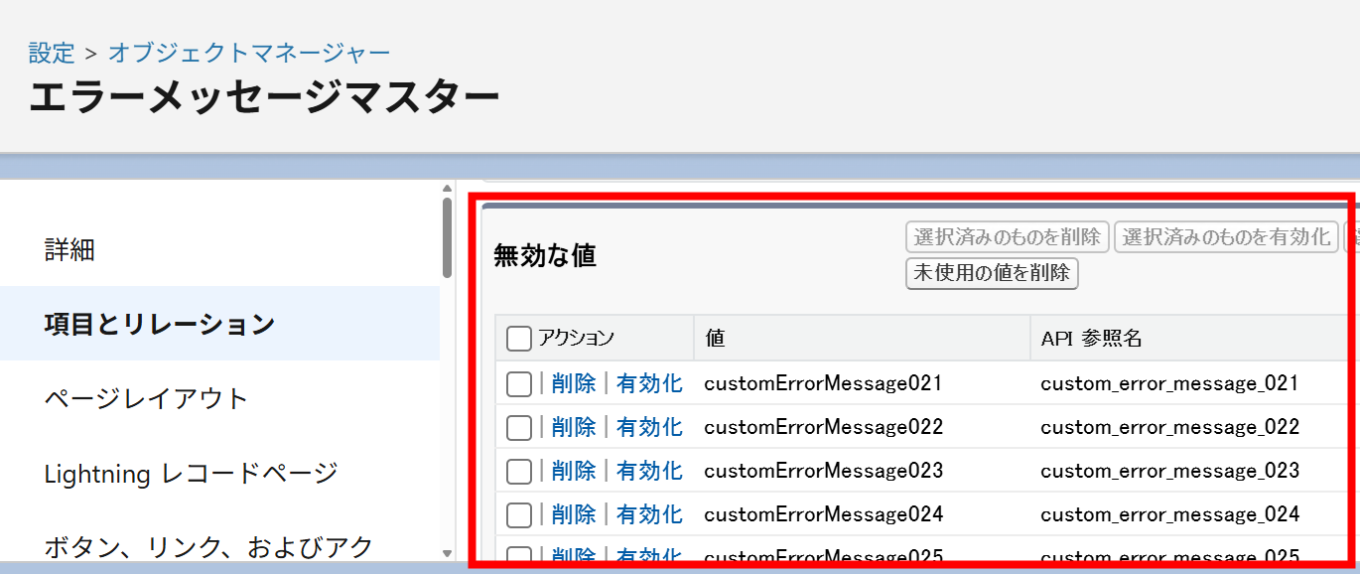
Task: Click the 選択済みのものを有効化 button
Action: pyautogui.click(x=1225, y=236)
